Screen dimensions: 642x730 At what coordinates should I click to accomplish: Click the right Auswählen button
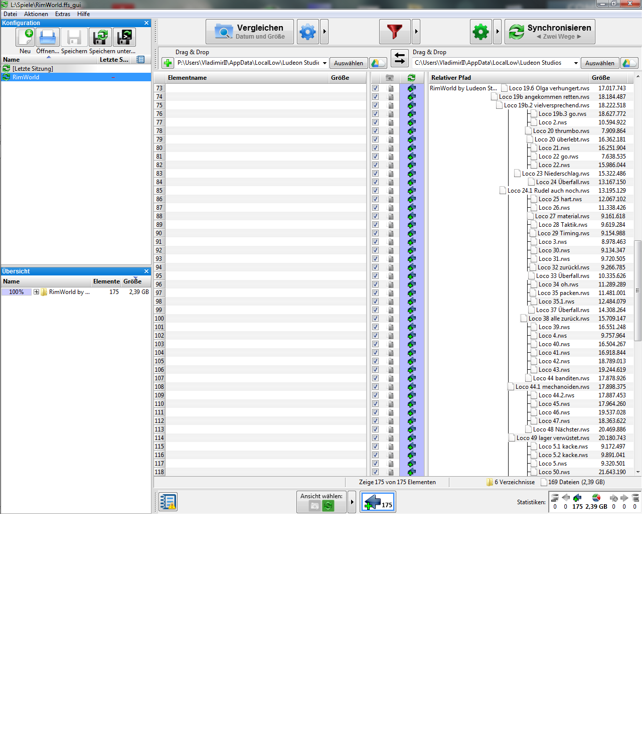pos(600,63)
